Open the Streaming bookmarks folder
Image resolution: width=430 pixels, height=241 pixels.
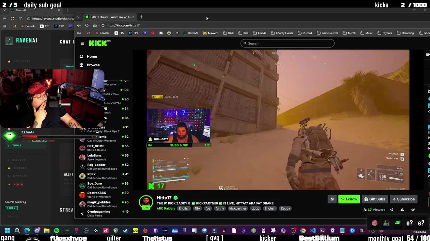click(x=405, y=33)
